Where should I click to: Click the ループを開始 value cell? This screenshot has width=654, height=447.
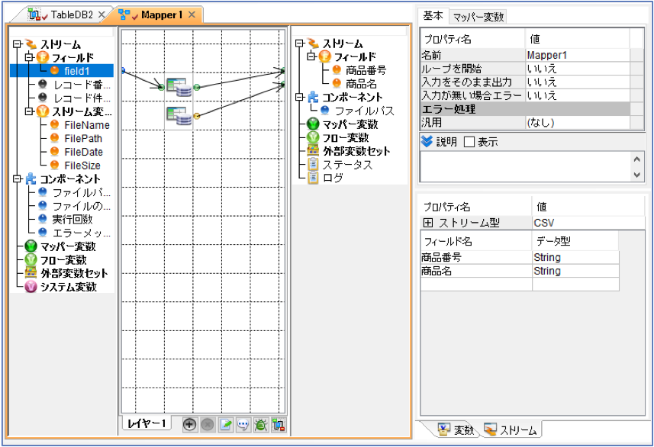point(578,69)
